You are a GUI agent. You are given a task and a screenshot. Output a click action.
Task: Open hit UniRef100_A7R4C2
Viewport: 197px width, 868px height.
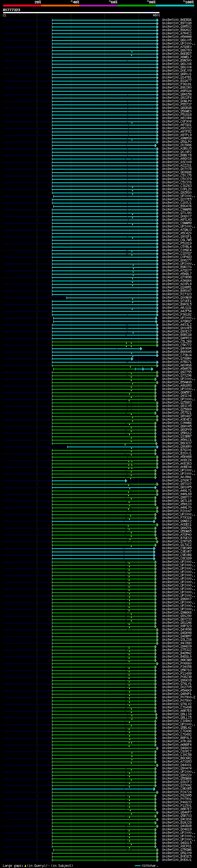[x=177, y=33]
